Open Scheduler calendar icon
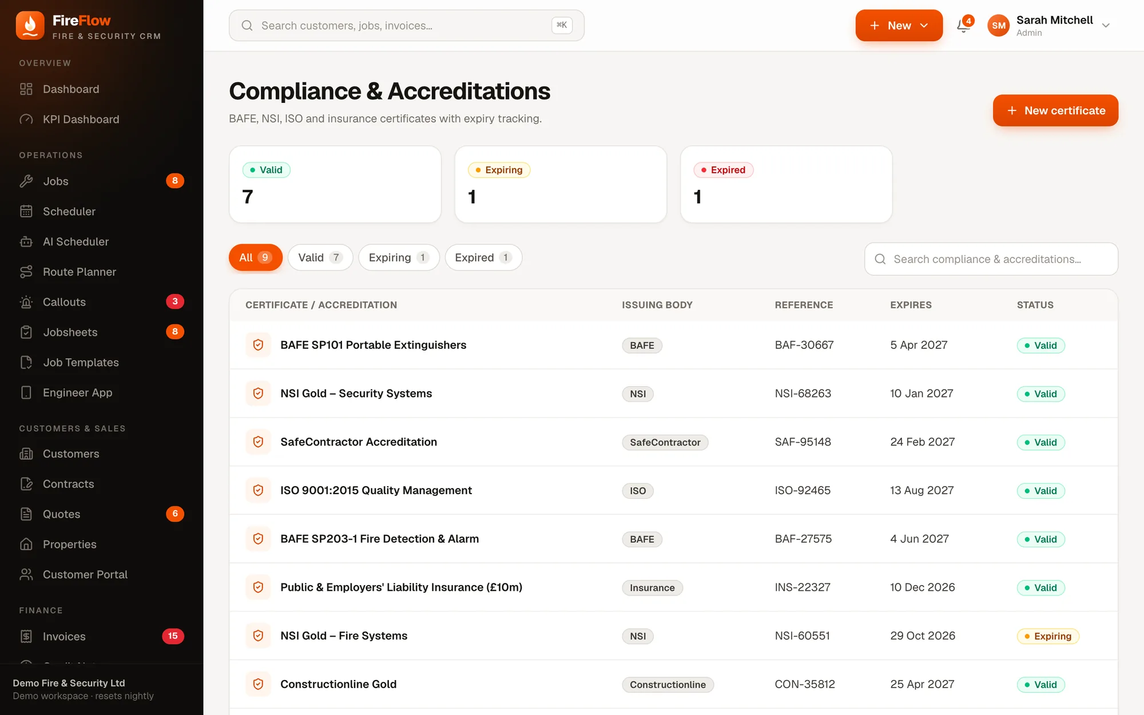The width and height of the screenshot is (1144, 715). point(26,212)
